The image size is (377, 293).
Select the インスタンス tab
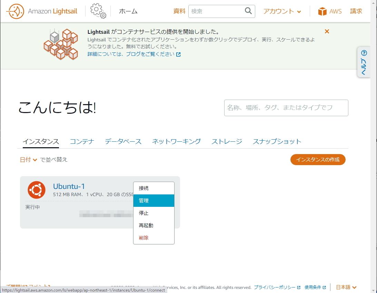(41, 141)
